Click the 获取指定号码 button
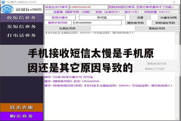181x121 pixels. [x=165, y=23]
